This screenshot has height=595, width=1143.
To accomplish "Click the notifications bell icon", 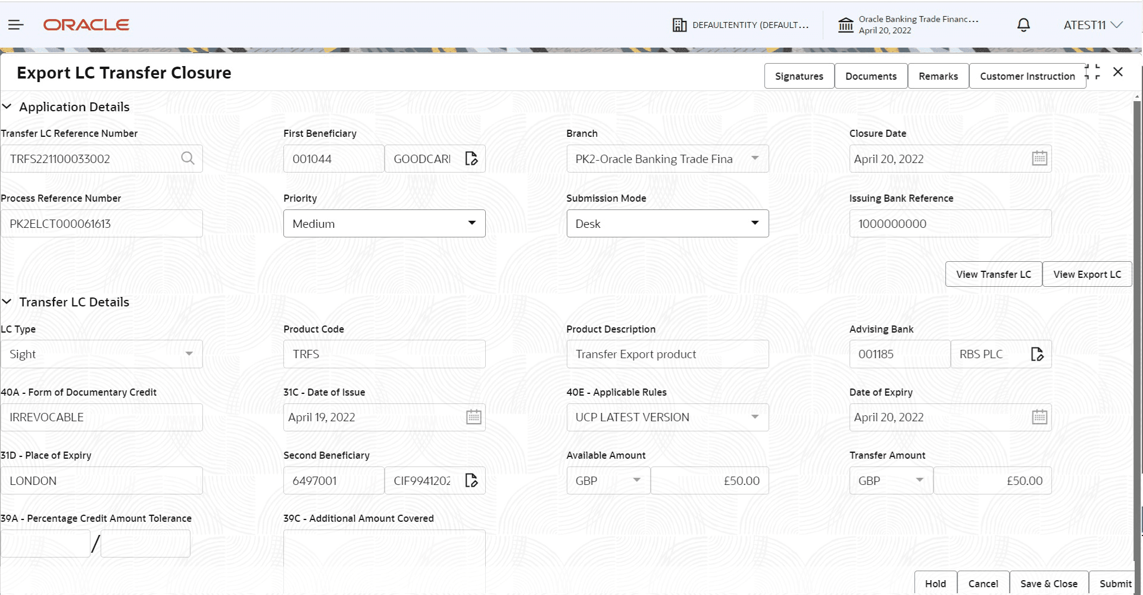I will (x=1023, y=24).
